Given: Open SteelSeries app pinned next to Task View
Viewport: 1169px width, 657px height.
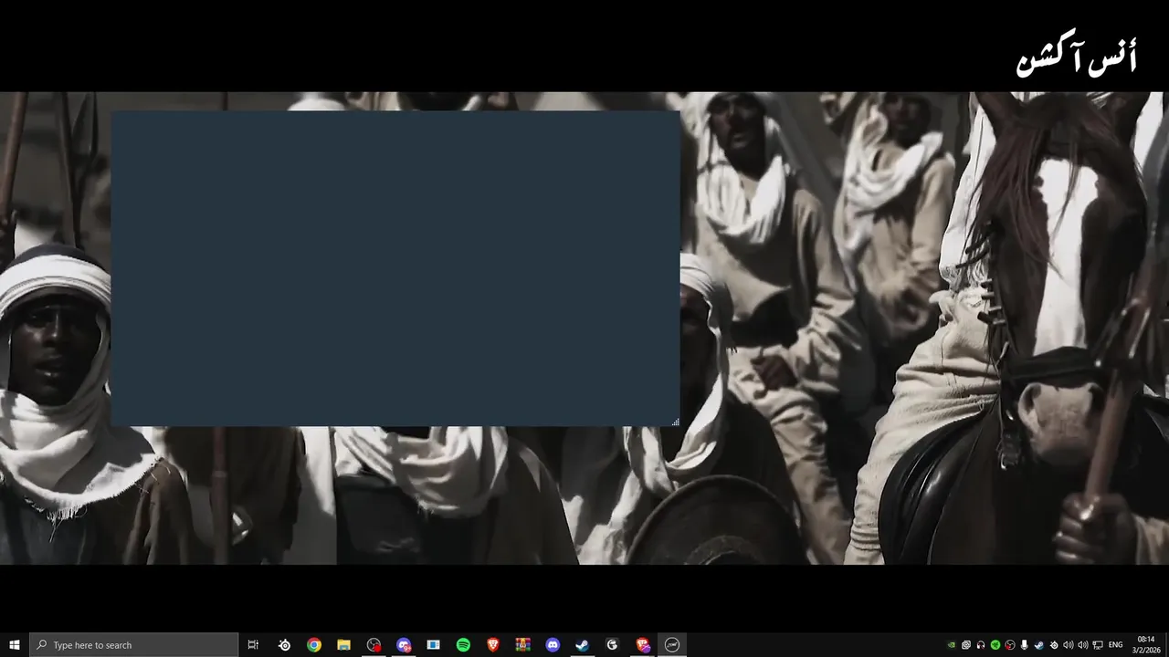Looking at the screenshot, I should click(x=284, y=645).
